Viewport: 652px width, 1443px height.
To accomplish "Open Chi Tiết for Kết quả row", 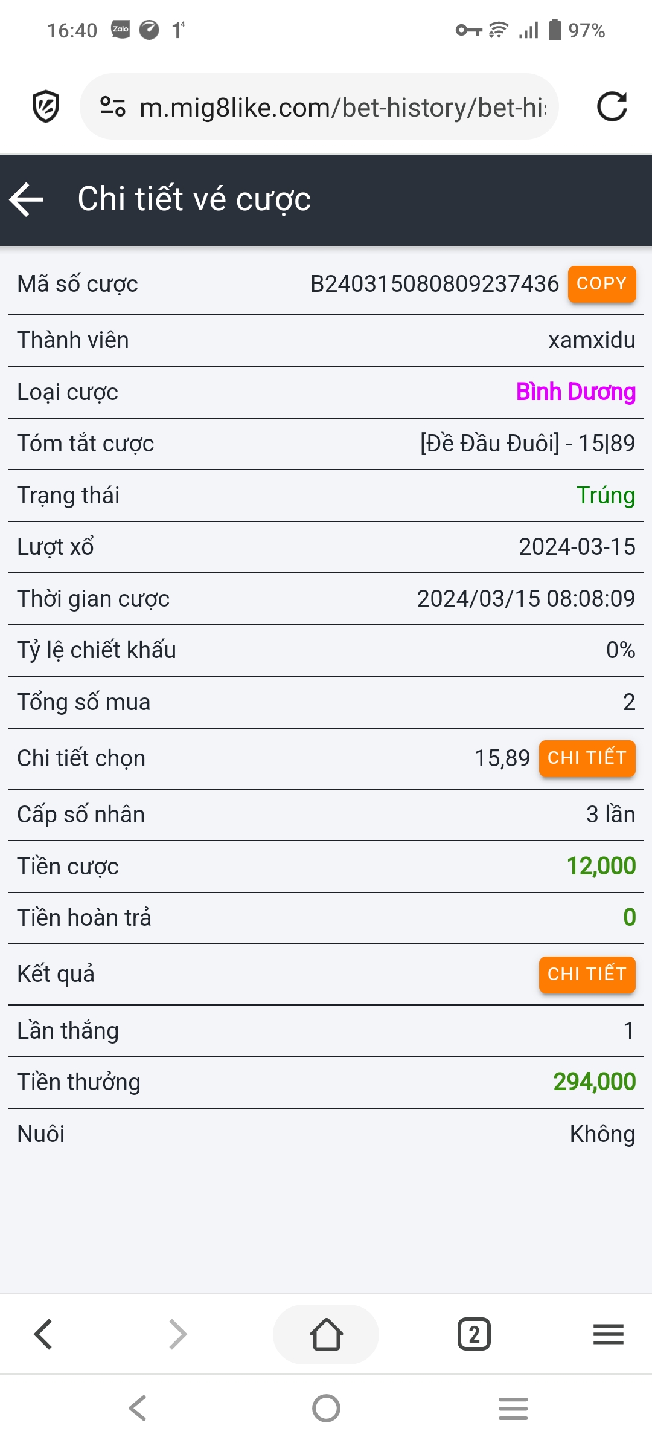I will click(x=587, y=974).
